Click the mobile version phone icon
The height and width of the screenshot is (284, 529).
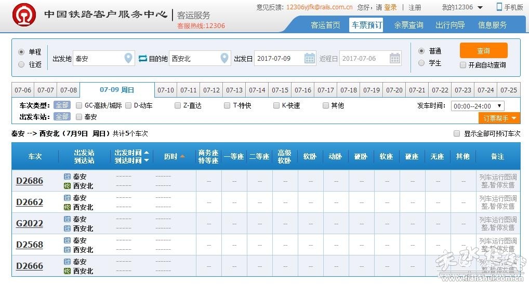click(x=499, y=7)
